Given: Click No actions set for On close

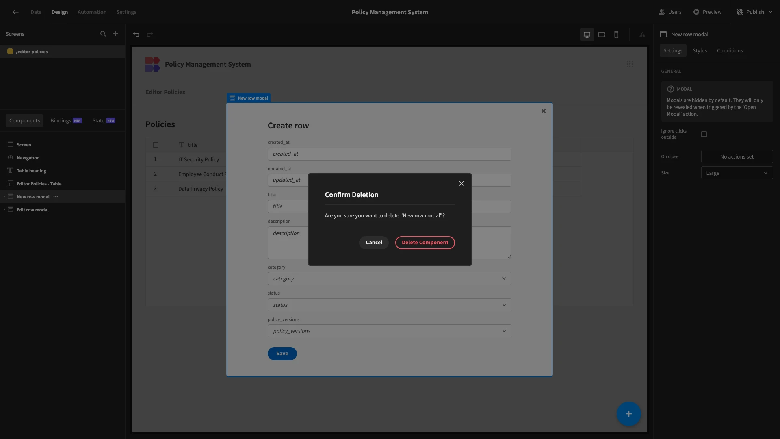Looking at the screenshot, I should click(x=737, y=157).
